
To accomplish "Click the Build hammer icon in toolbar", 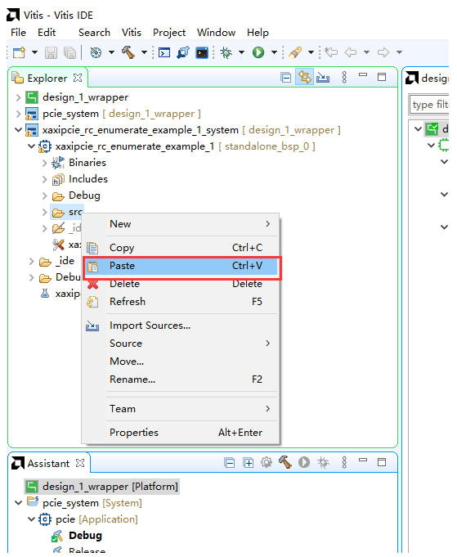I will click(x=128, y=52).
